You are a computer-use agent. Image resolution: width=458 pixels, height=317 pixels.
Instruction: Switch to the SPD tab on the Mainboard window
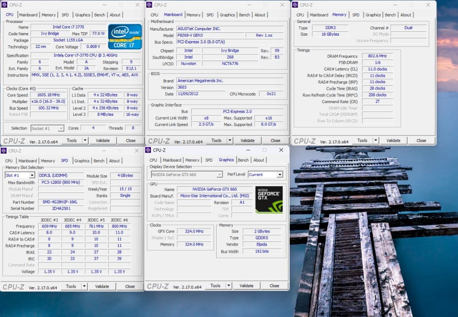coord(210,14)
